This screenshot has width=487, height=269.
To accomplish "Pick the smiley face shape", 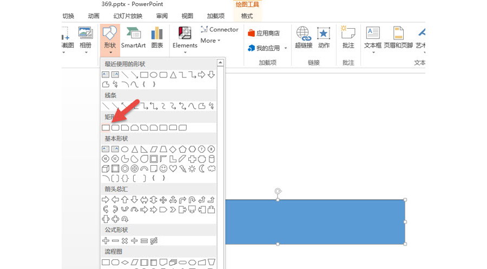I will tap(163, 169).
